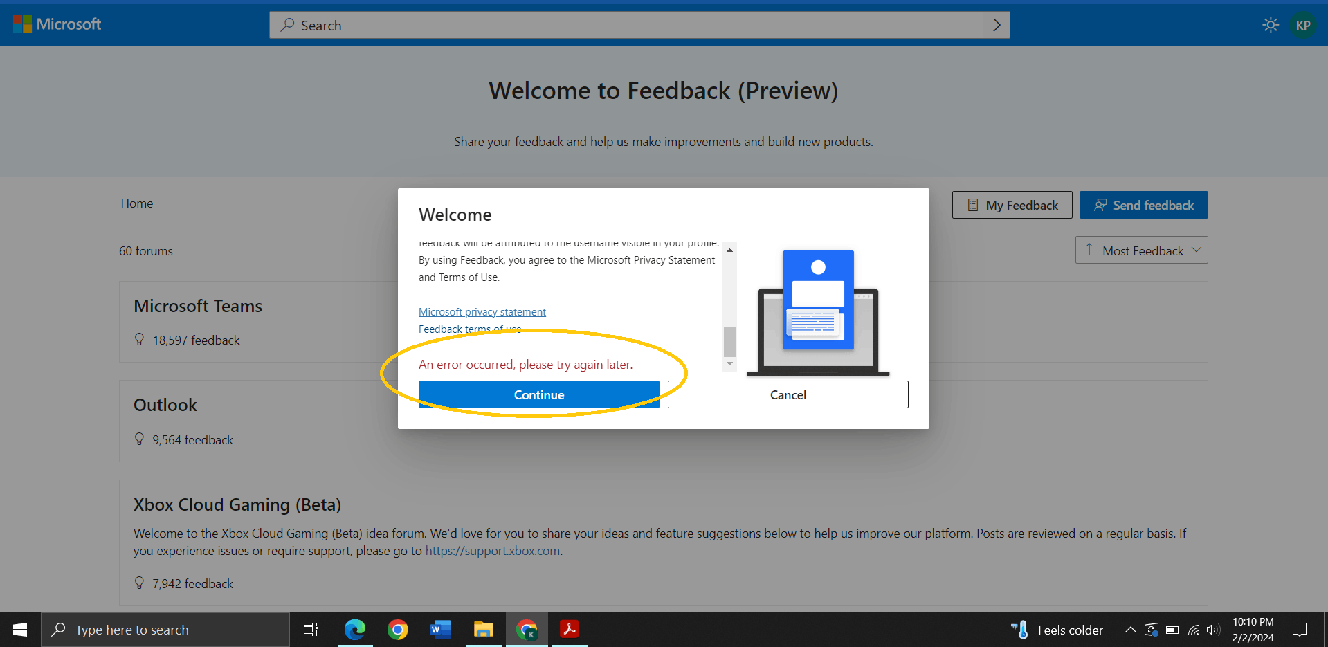Cancel the Welcome dialog

[x=788, y=394]
